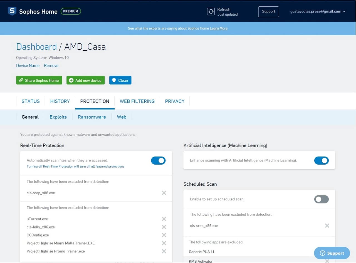Follow the Learn More link in banner
The width and height of the screenshot is (356, 263).
(x=219, y=28)
